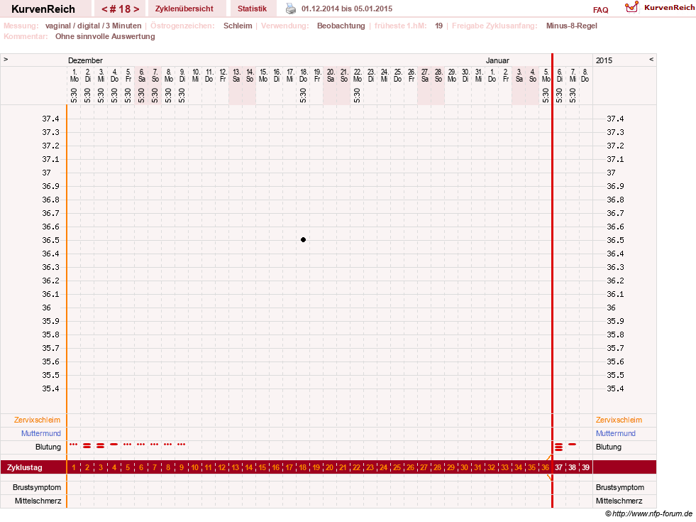Open the Statistik tab
Viewport: 696px width, 522px height.
coord(252,9)
